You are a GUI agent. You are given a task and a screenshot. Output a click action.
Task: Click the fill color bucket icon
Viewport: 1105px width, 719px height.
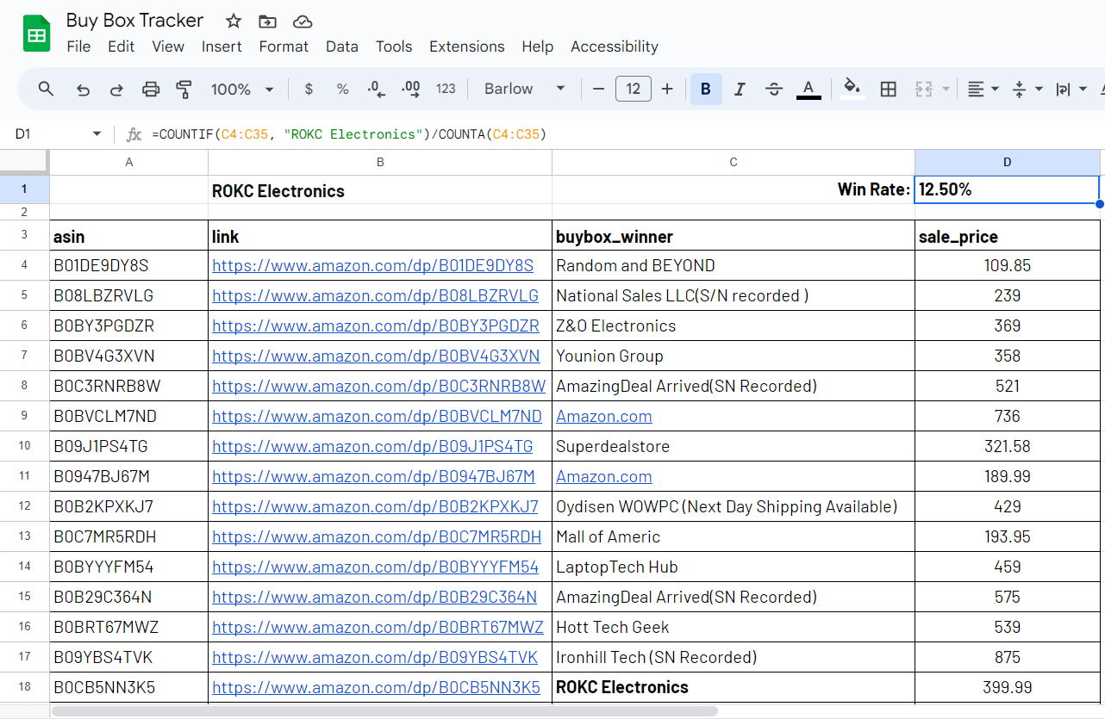(x=852, y=88)
